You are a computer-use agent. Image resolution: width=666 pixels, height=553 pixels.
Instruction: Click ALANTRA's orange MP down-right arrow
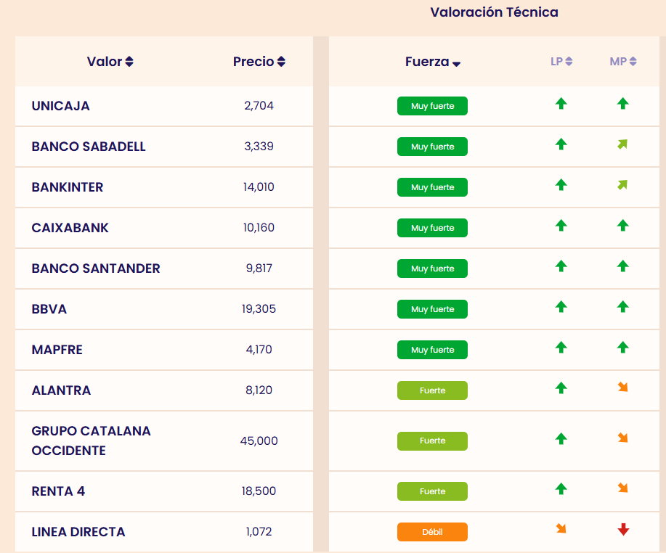tap(622, 387)
